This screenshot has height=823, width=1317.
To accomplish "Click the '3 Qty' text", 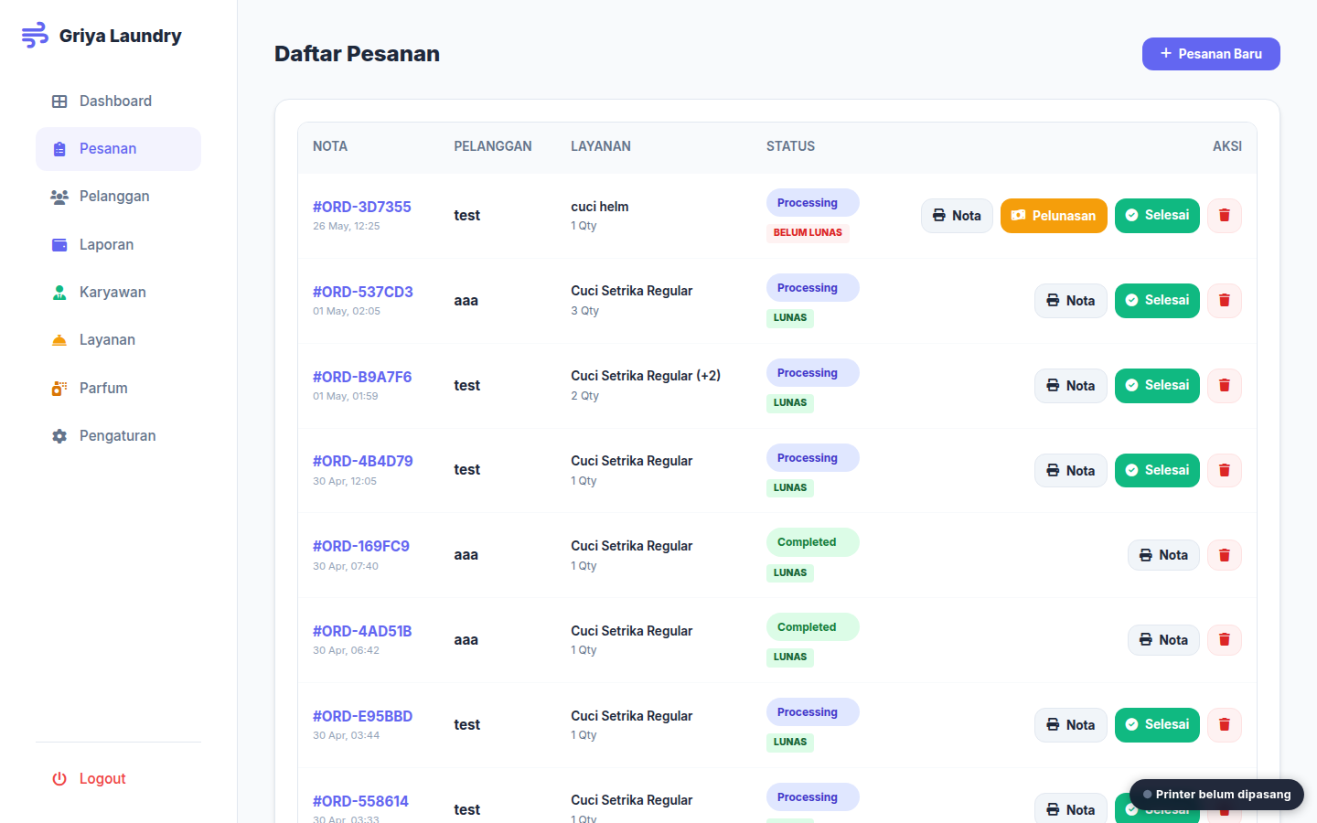I will (x=585, y=311).
